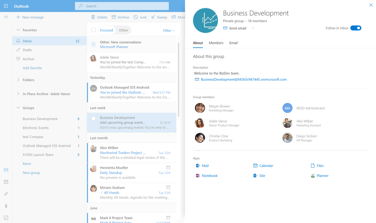This screenshot has height=223, width=376.
Task: Expand the Folders section
Action: [x=18, y=80]
